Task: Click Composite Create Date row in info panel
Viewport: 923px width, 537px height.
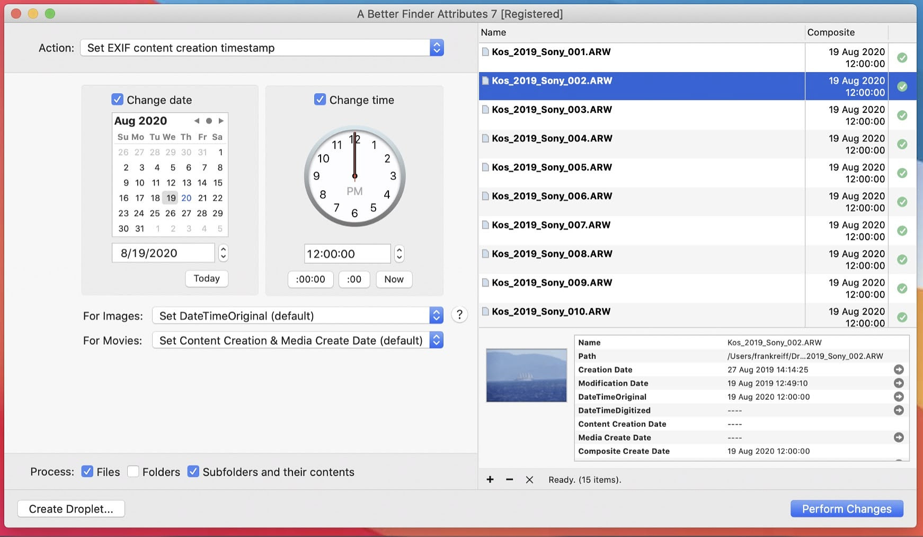Action: click(742, 451)
